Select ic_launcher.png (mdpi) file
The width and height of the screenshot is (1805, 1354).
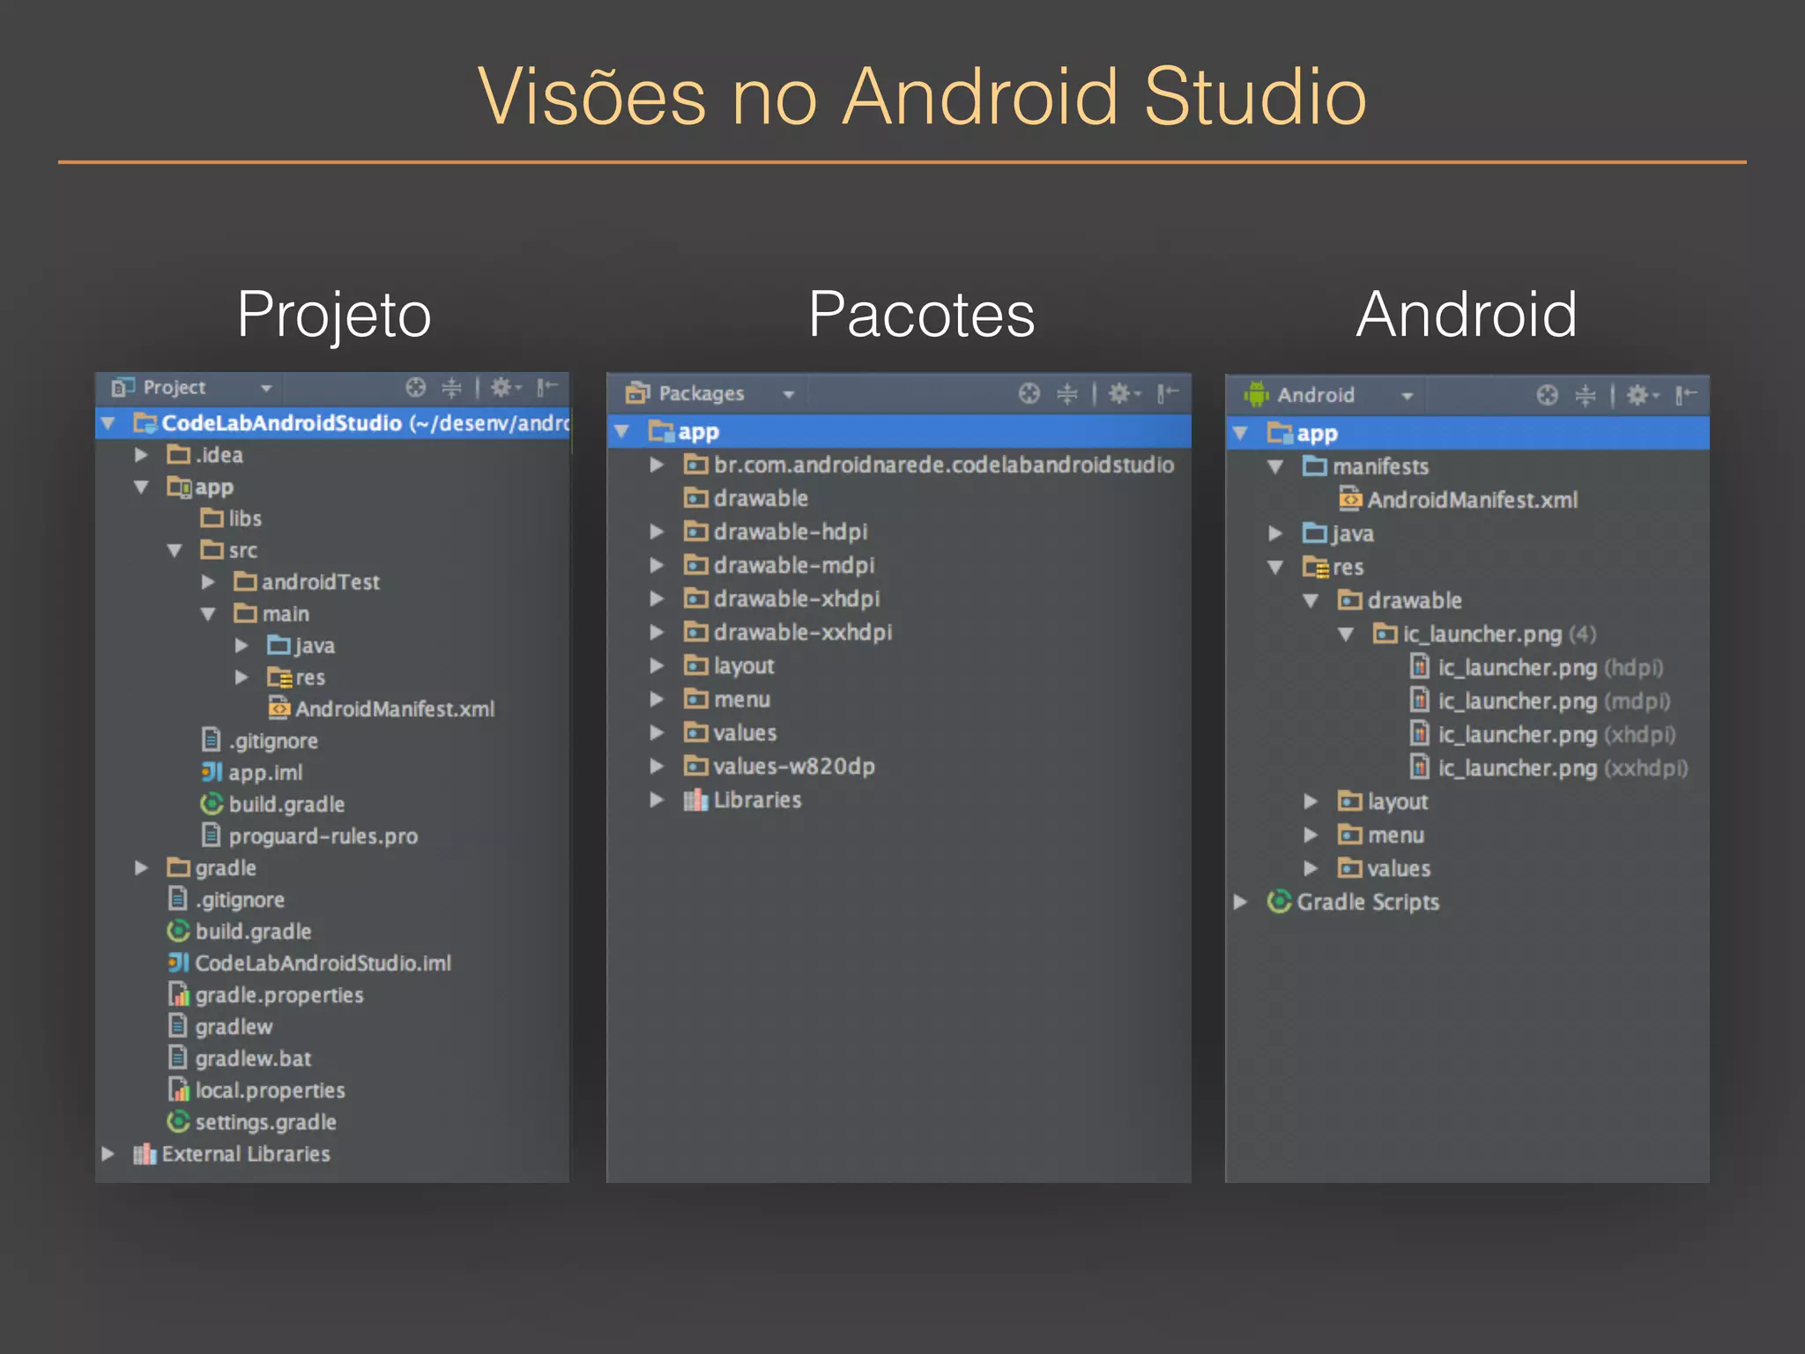pyautogui.click(x=1555, y=701)
